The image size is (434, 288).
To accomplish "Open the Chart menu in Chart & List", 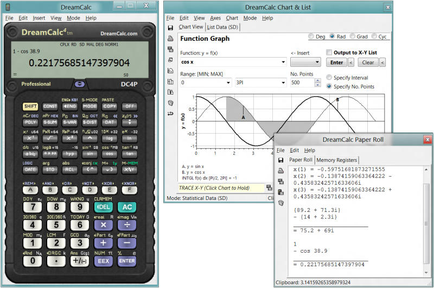I will click(232, 18).
